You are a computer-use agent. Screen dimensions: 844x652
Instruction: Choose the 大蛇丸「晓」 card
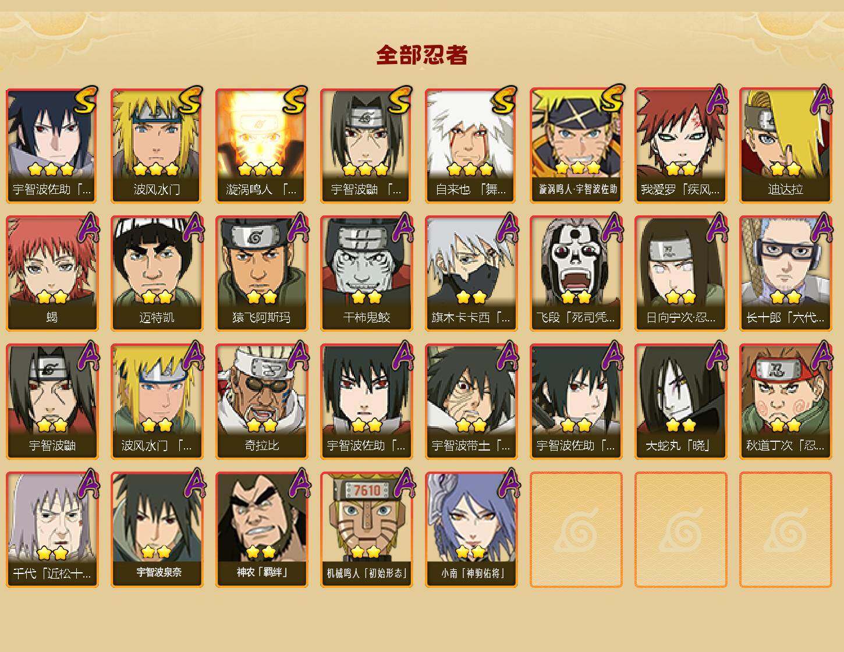(x=680, y=402)
